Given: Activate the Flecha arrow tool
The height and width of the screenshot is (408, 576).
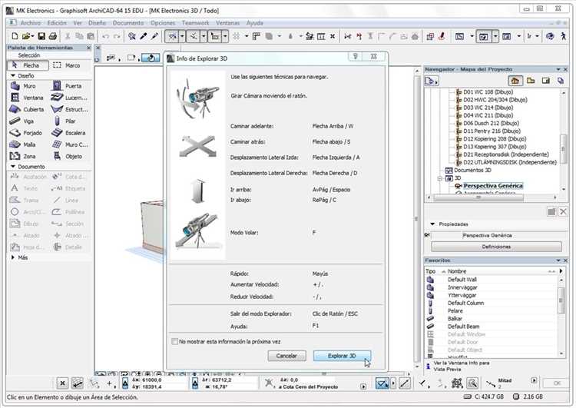Looking at the screenshot, I should pos(28,65).
